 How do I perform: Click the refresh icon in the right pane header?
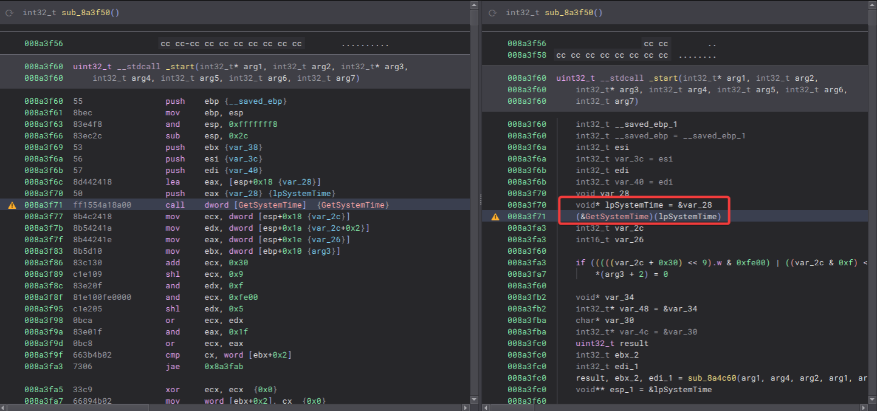(492, 13)
